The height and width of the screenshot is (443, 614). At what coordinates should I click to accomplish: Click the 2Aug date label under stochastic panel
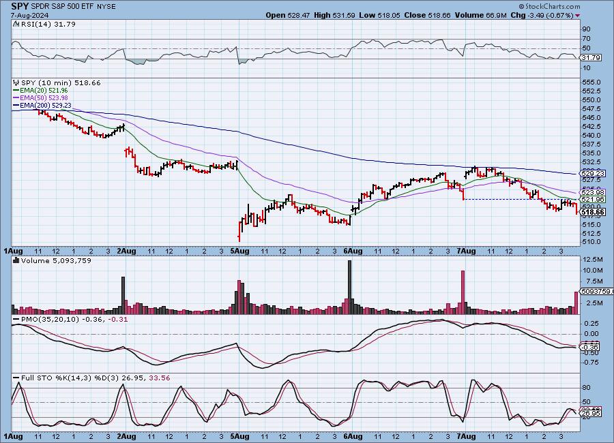click(x=126, y=436)
